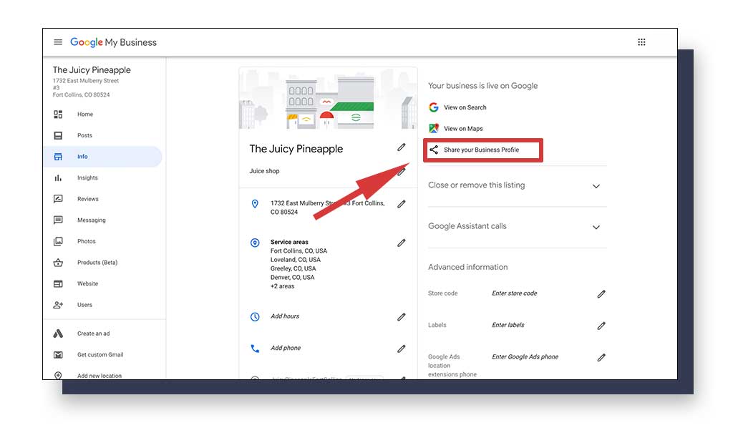Edit labels with the pencil icon
The width and height of the screenshot is (733, 443).
[601, 326]
